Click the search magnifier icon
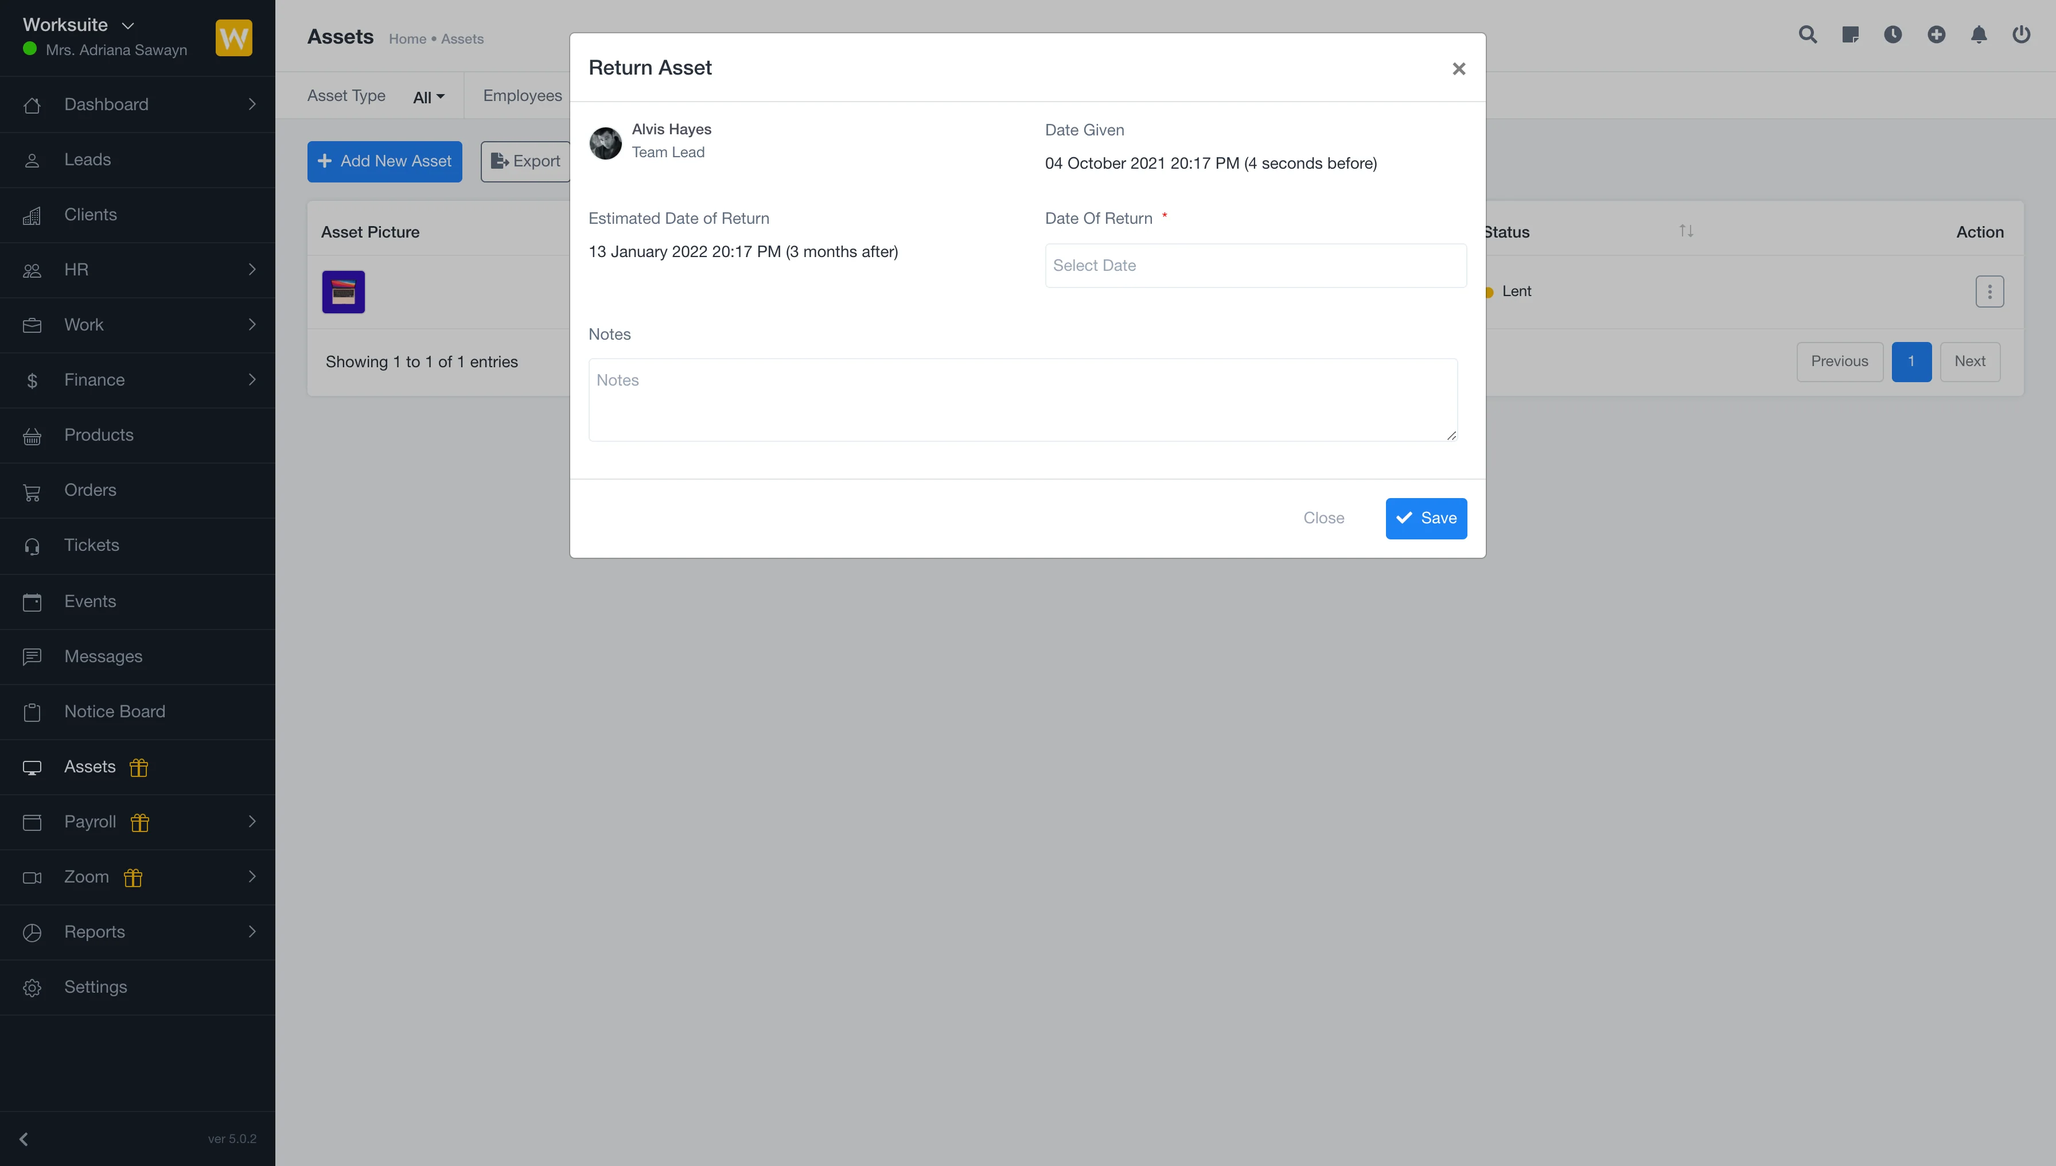The height and width of the screenshot is (1166, 2056). (x=1807, y=34)
